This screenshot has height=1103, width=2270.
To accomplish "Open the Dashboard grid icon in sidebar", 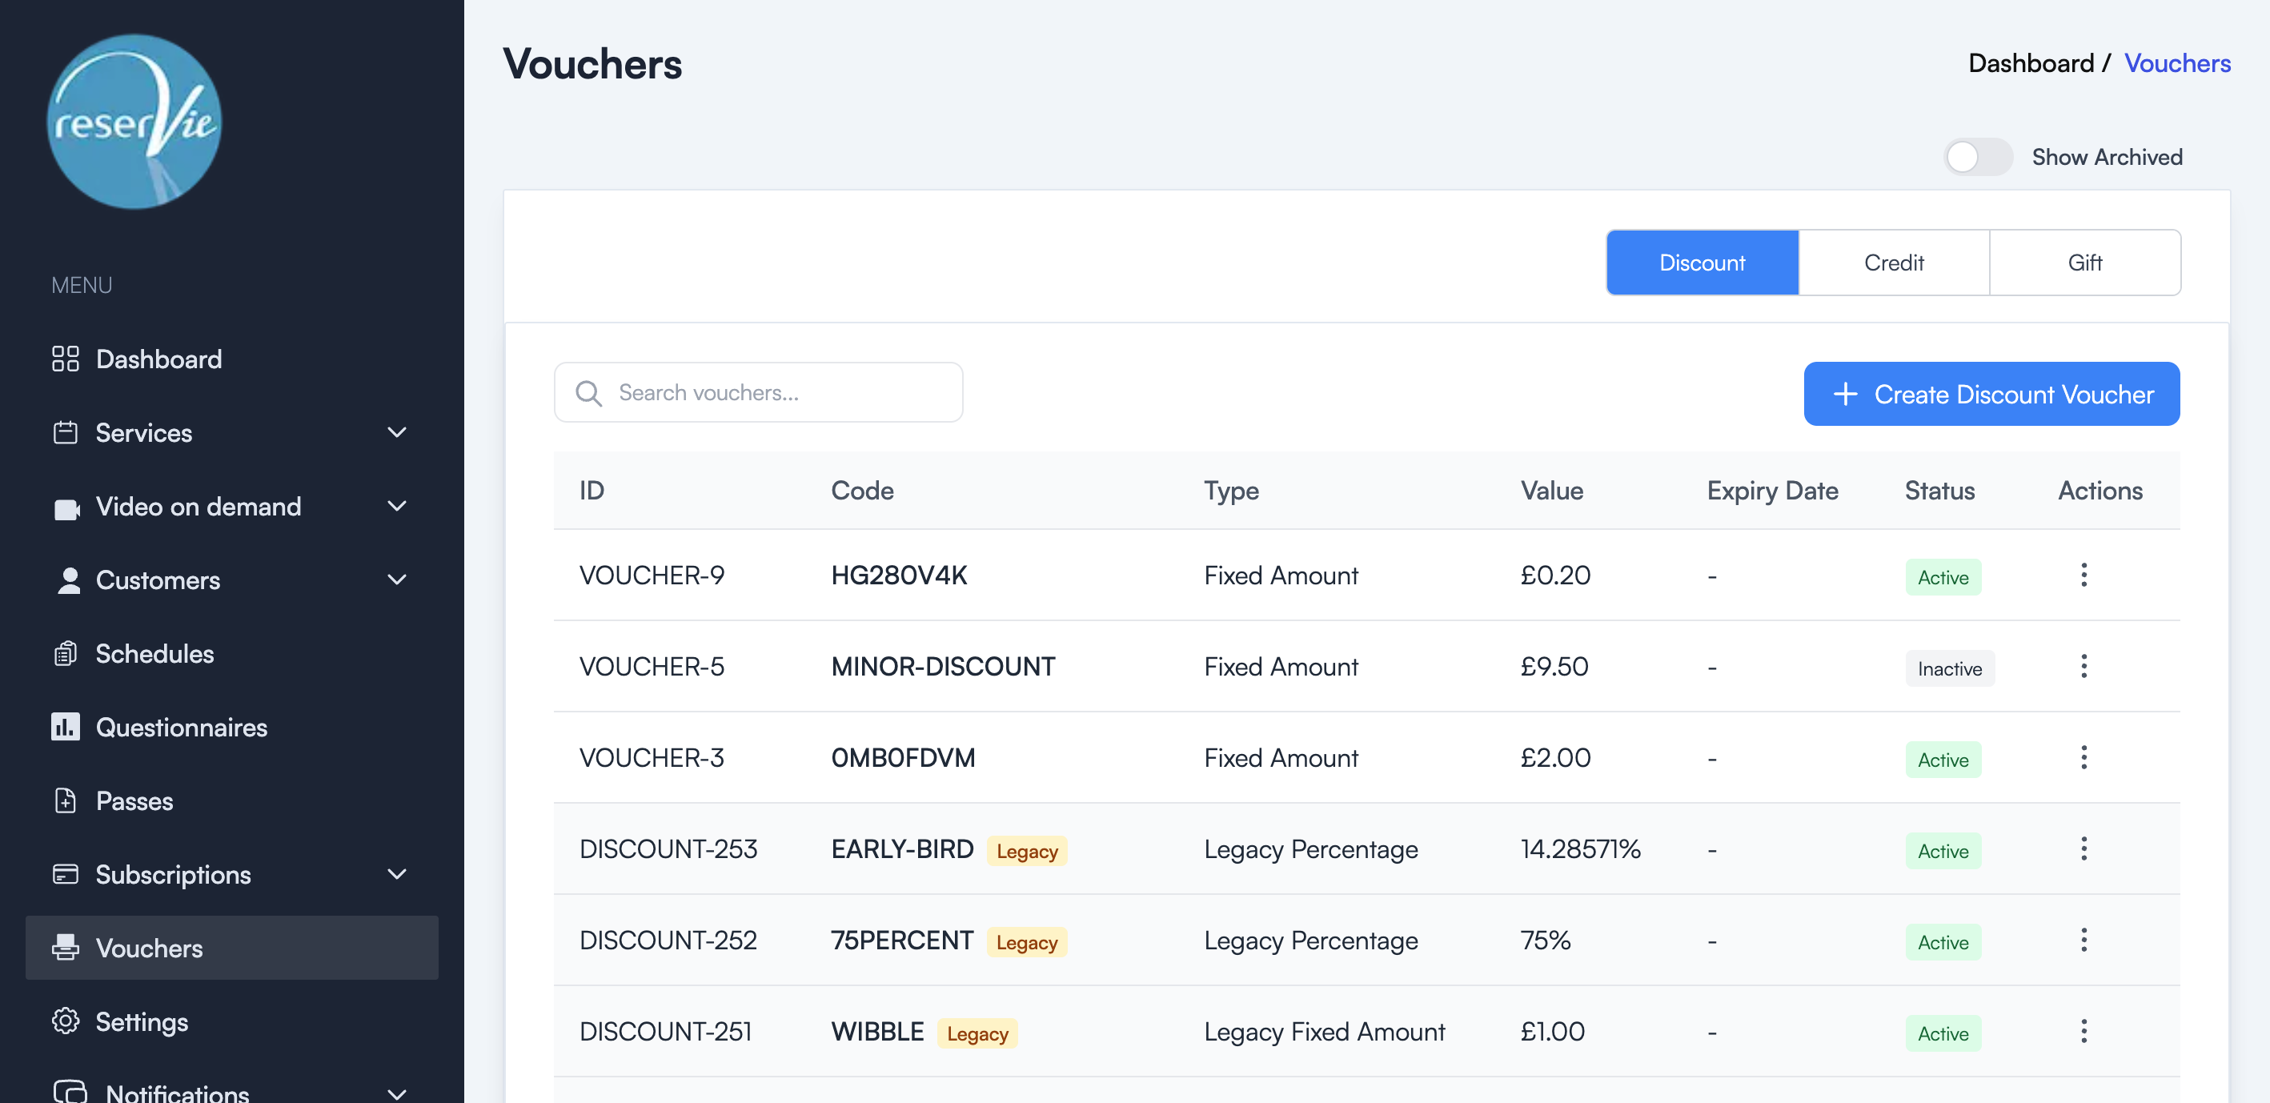I will tap(65, 359).
